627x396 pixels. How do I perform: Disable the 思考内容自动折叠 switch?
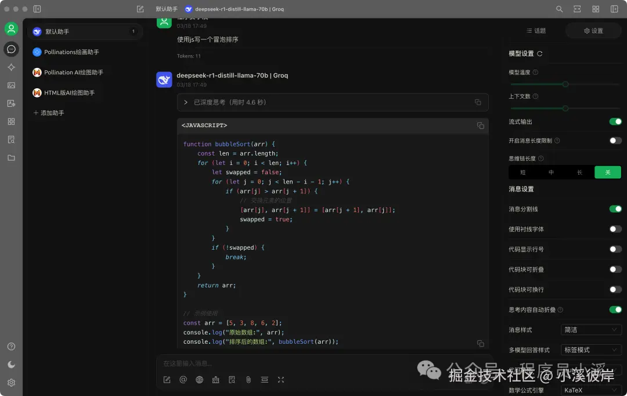[615, 309]
